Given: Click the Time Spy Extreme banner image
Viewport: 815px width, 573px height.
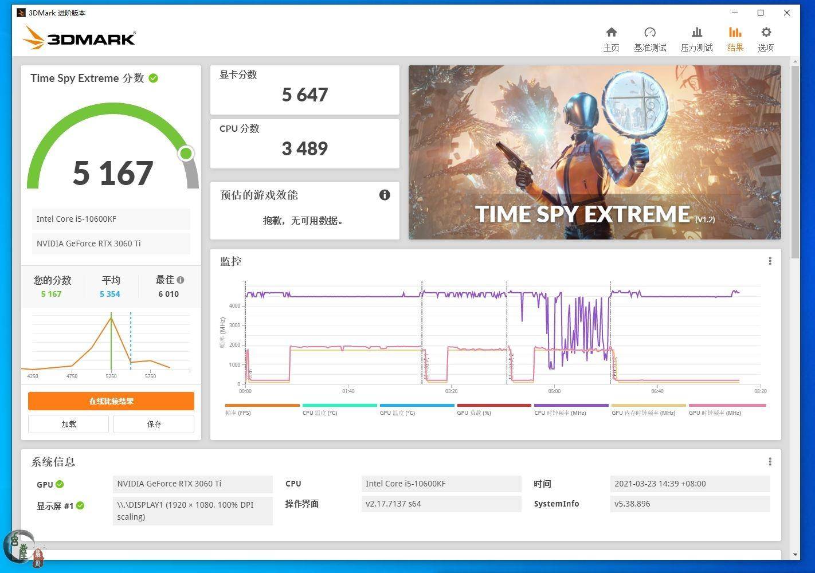Looking at the screenshot, I should pos(594,152).
